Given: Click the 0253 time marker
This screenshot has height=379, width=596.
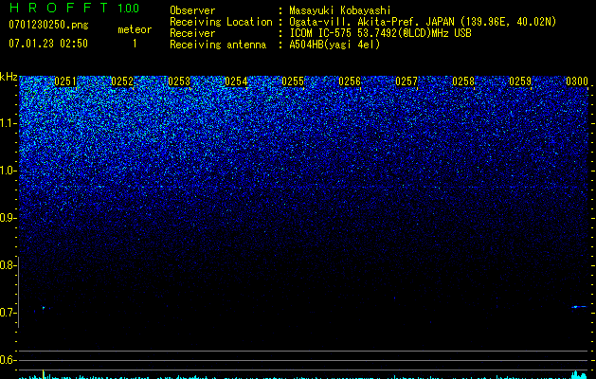Looking at the screenshot, I should pos(179,81).
